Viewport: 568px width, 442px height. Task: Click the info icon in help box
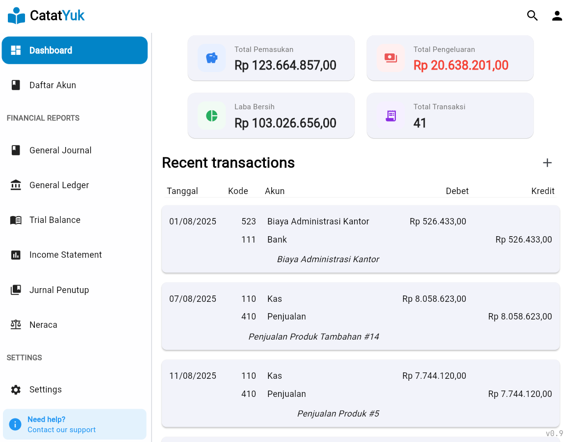click(15, 424)
